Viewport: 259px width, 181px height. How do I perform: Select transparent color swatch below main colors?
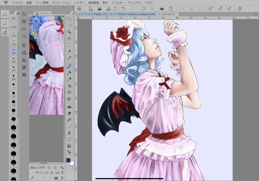(x=70, y=168)
